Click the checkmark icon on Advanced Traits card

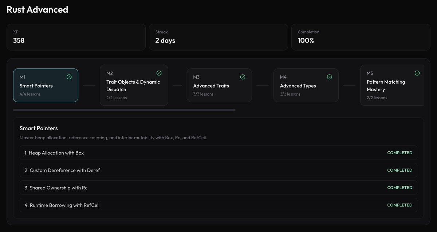243,77
